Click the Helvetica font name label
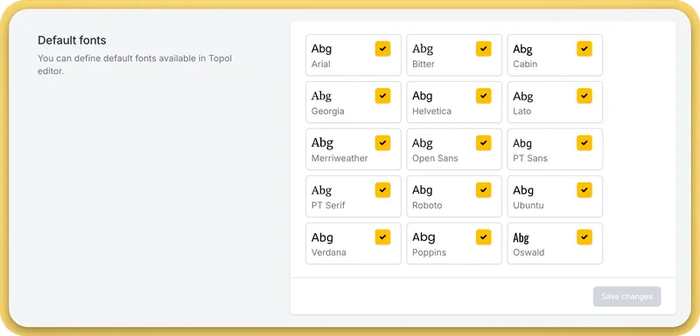The width and height of the screenshot is (700, 336). (x=431, y=111)
